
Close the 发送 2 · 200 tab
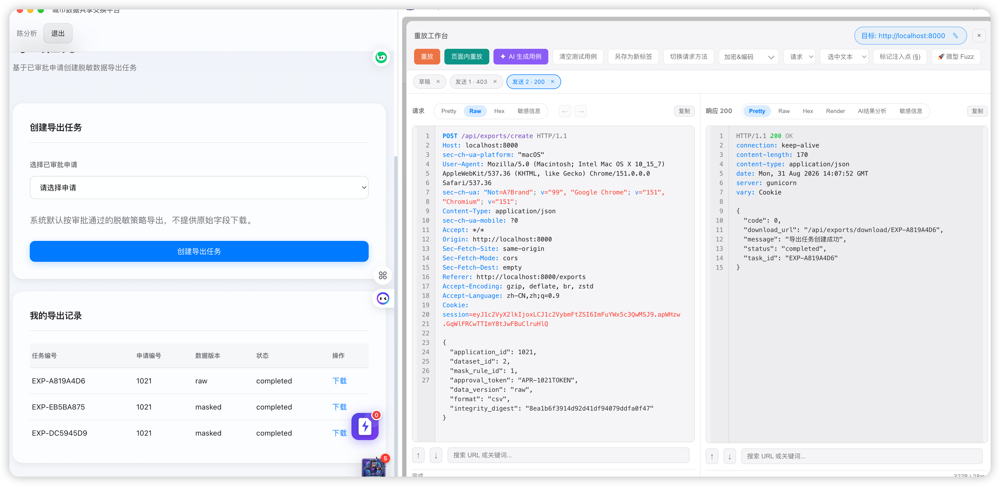(x=552, y=81)
